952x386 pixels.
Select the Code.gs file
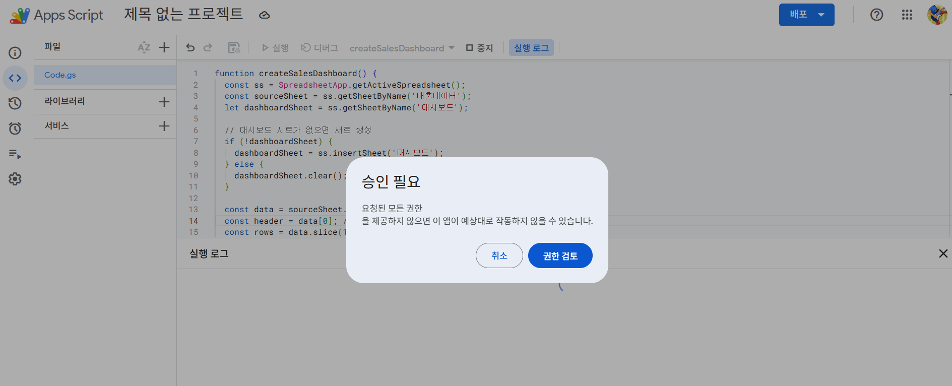tap(105, 75)
